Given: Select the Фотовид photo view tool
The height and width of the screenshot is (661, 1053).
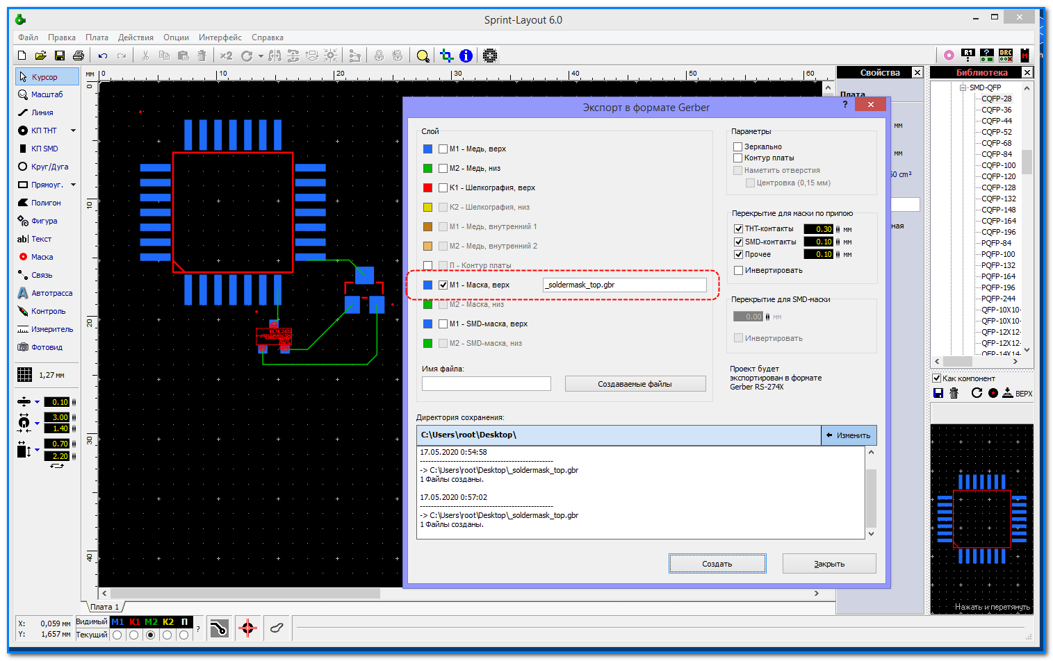Looking at the screenshot, I should click(x=47, y=347).
